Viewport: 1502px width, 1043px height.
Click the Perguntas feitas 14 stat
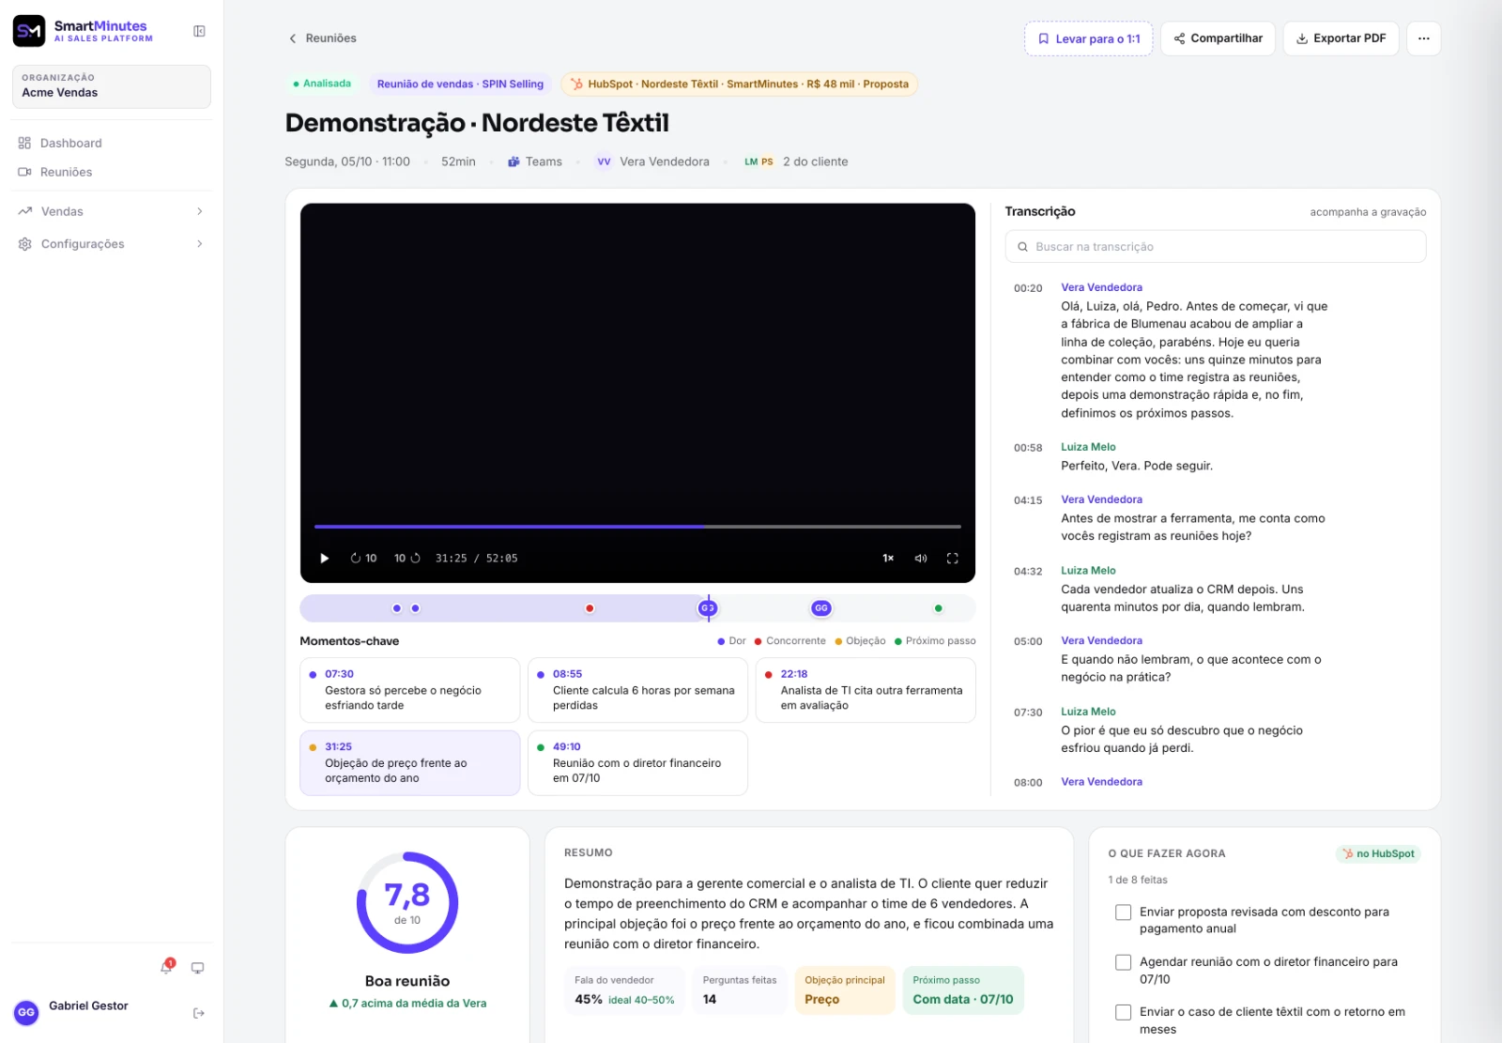tap(740, 990)
